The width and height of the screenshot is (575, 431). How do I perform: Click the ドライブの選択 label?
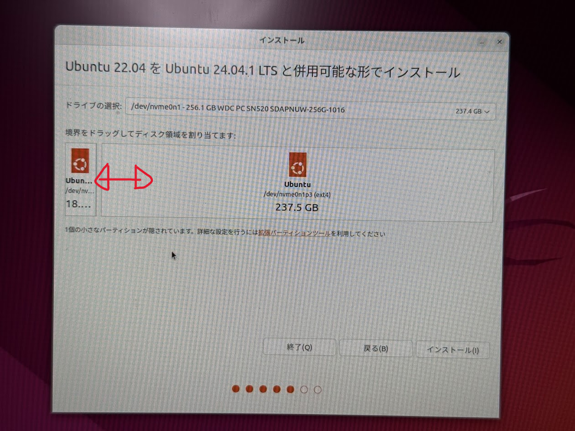93,106
